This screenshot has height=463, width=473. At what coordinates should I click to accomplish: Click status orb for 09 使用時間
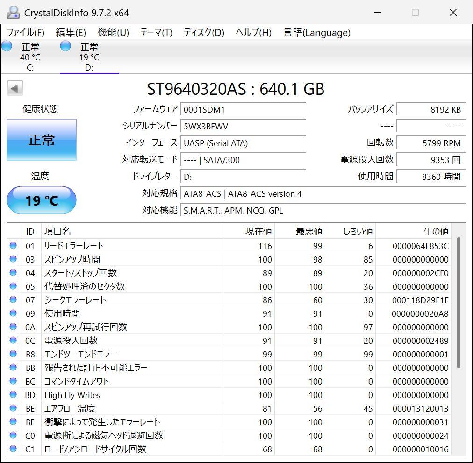(13, 313)
